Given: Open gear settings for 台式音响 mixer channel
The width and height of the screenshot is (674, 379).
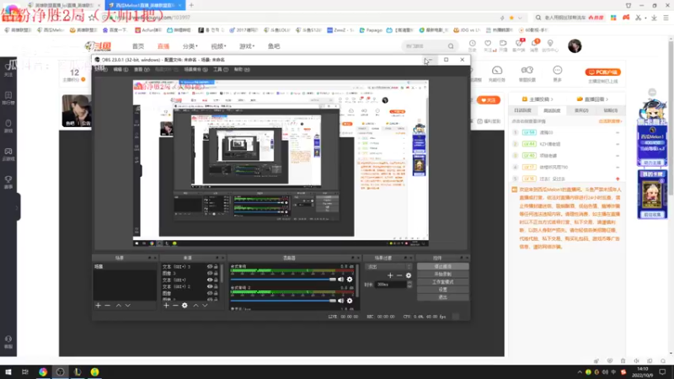Looking at the screenshot, I should pyautogui.click(x=350, y=280).
